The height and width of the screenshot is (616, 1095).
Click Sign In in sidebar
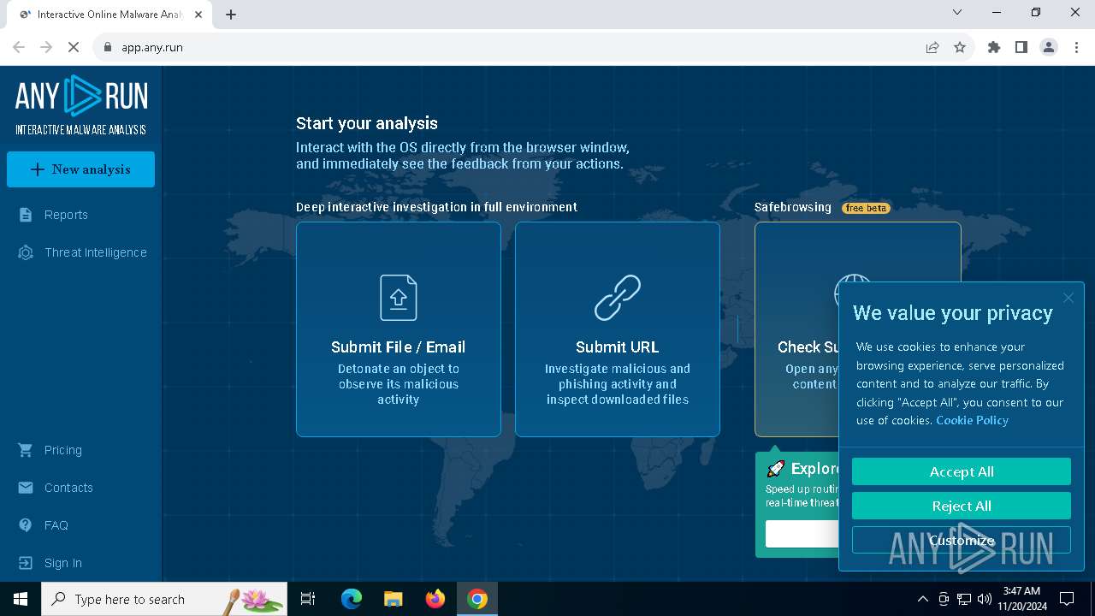point(62,563)
